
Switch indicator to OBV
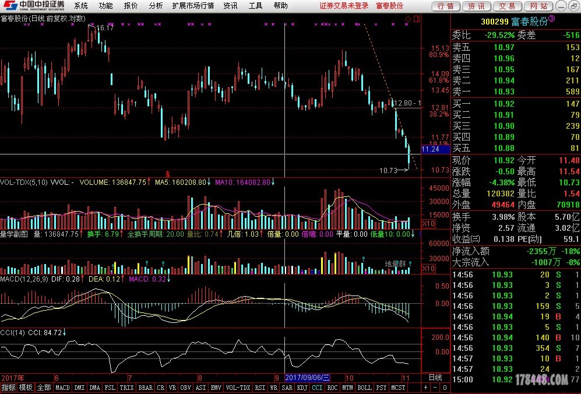[x=186, y=388]
